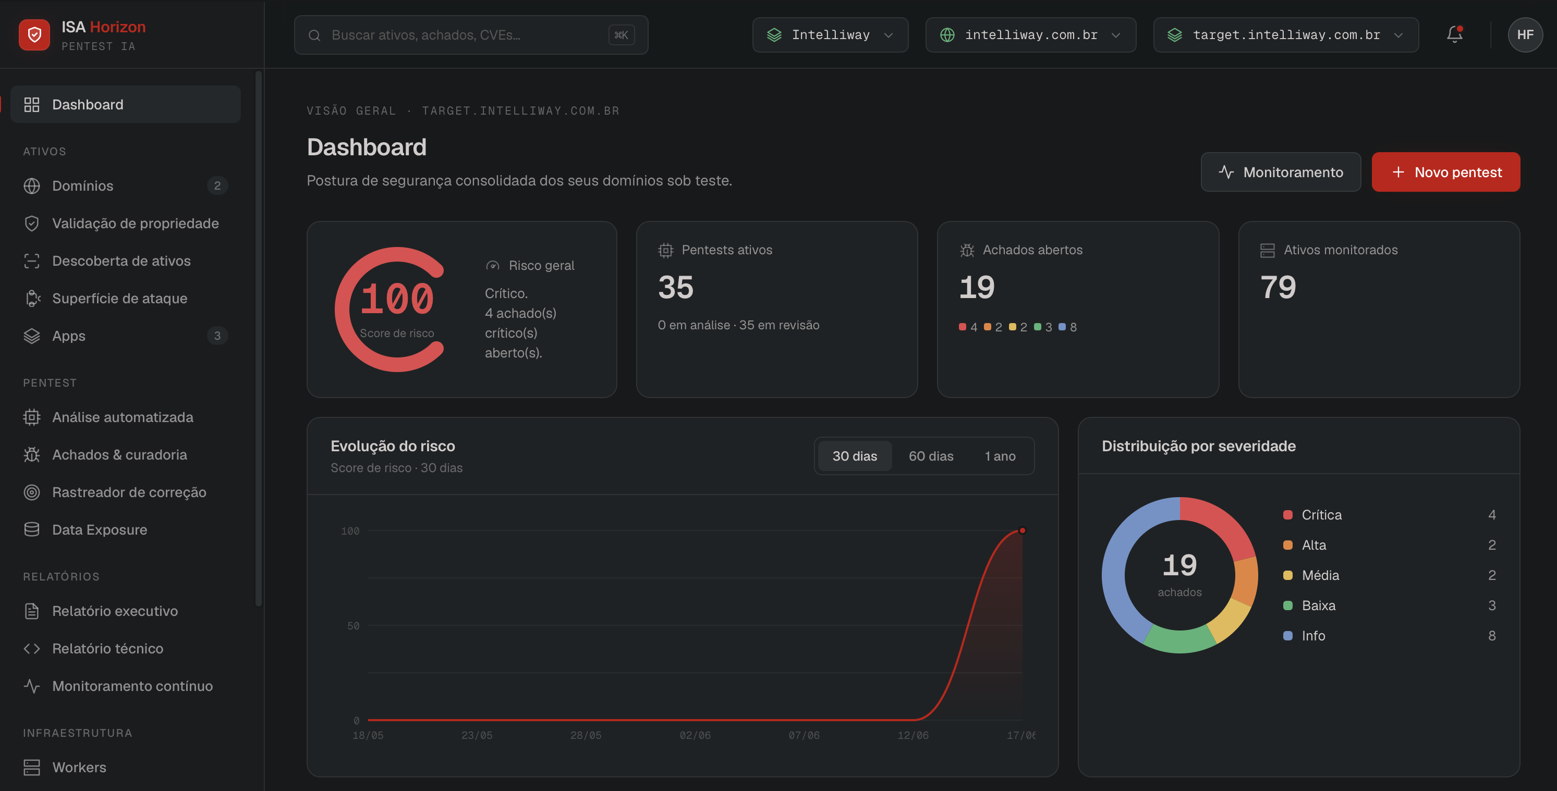This screenshot has height=791, width=1557.
Task: Click the plus icon on Novo pentest
Action: (x=1398, y=172)
